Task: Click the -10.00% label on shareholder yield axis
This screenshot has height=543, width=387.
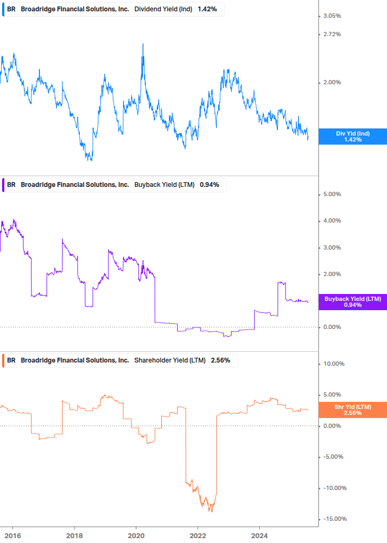Action: [x=335, y=488]
